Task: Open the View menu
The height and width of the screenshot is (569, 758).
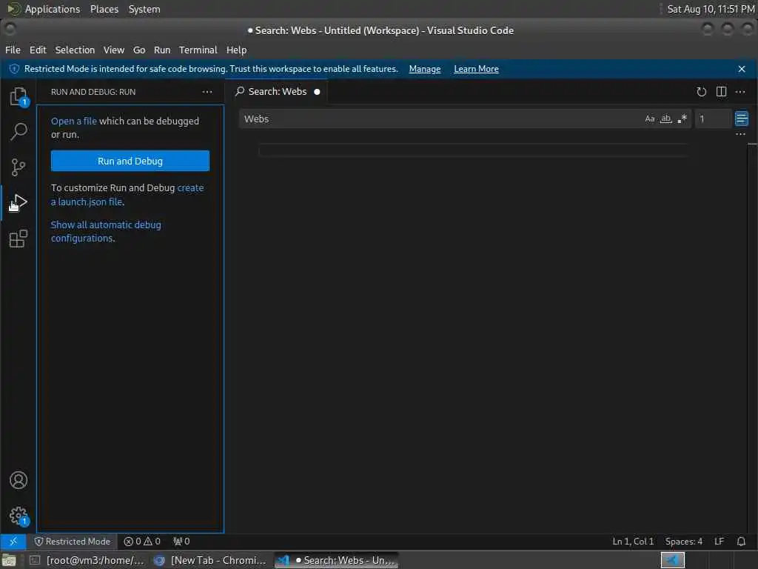Action: (x=113, y=50)
